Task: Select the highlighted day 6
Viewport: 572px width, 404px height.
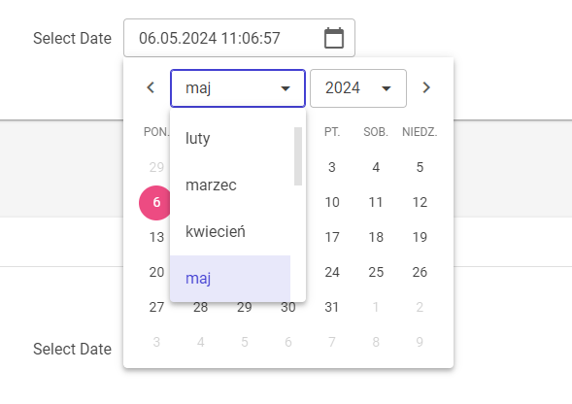Action: (156, 203)
